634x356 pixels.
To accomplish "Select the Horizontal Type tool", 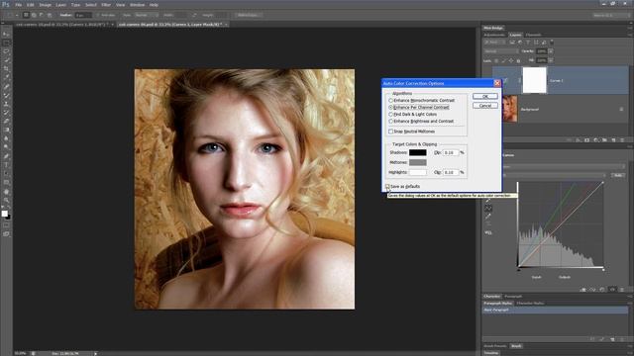I will coord(6,165).
